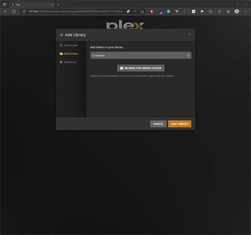Image resolution: width=251 pixels, height=235 pixels.
Task: Open the shopping price tag icon
Action: pyautogui.click(x=128, y=11)
